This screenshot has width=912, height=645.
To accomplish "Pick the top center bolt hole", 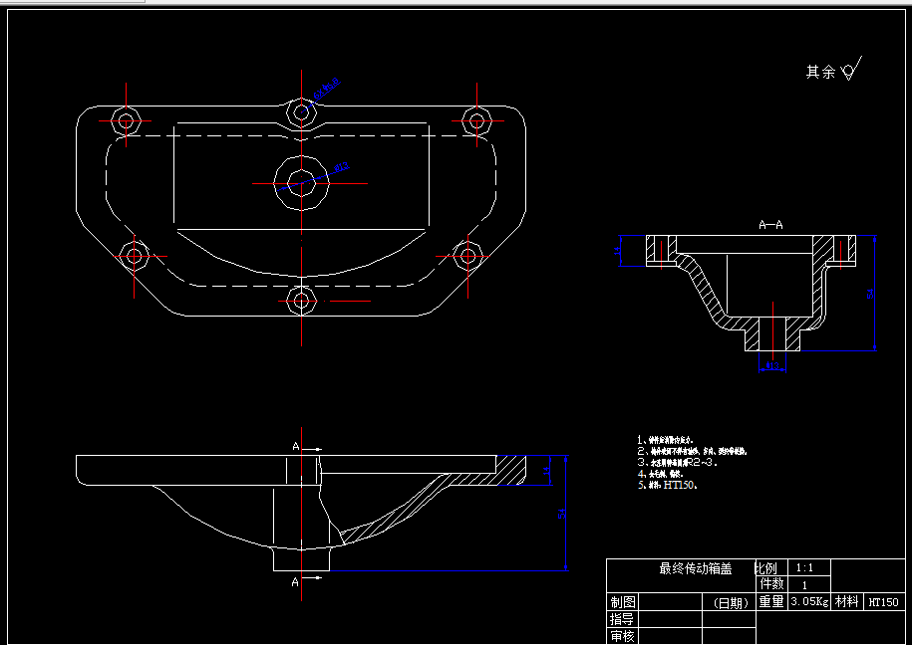I will (x=301, y=111).
